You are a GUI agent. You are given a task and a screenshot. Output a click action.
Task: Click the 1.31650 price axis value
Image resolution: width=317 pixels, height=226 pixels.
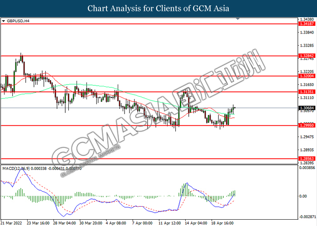(307, 85)
